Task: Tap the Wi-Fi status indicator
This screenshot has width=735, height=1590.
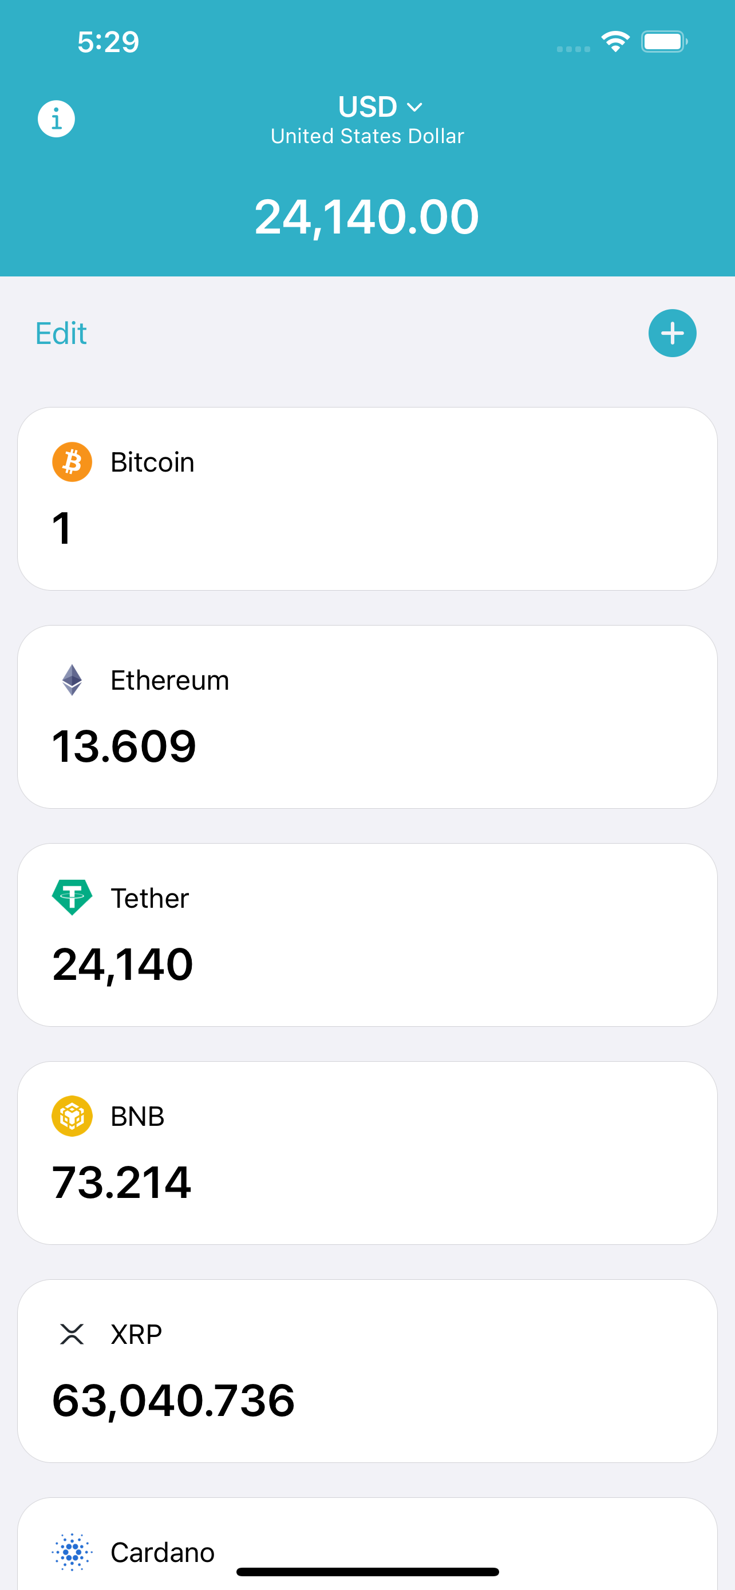Action: point(615,42)
